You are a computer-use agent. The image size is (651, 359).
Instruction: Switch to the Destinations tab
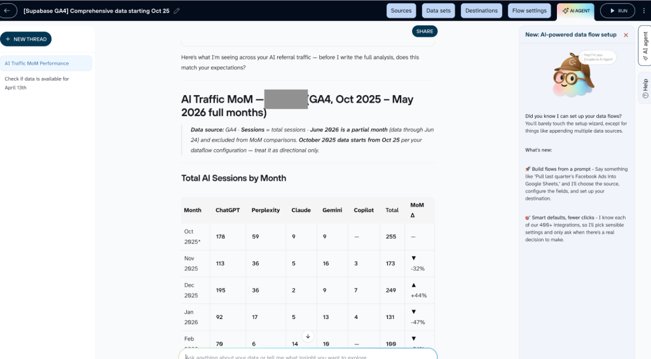pyautogui.click(x=481, y=11)
